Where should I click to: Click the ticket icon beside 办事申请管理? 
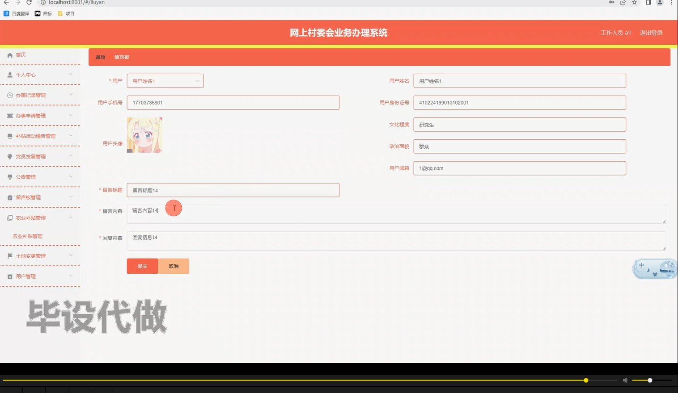pos(10,115)
